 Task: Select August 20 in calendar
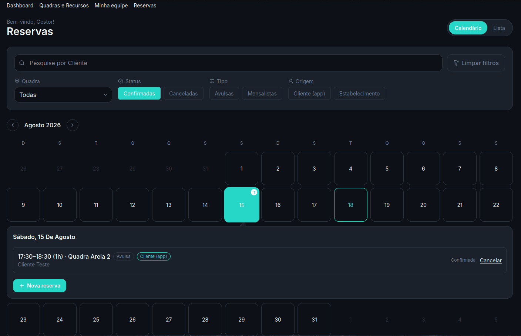pos(423,205)
